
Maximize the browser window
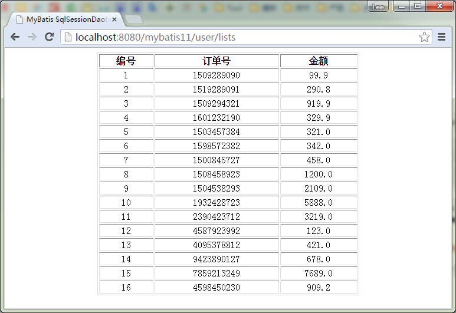pos(418,6)
